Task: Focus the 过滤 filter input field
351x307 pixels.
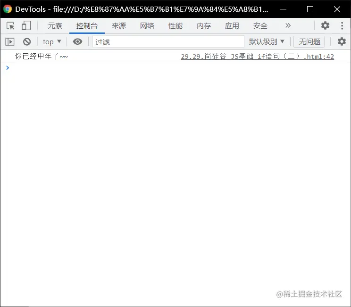Action: (168, 42)
